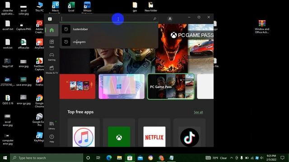289x162 pixels.
Task: Select bagyi1.tif file on desktop
Action: (8, 63)
